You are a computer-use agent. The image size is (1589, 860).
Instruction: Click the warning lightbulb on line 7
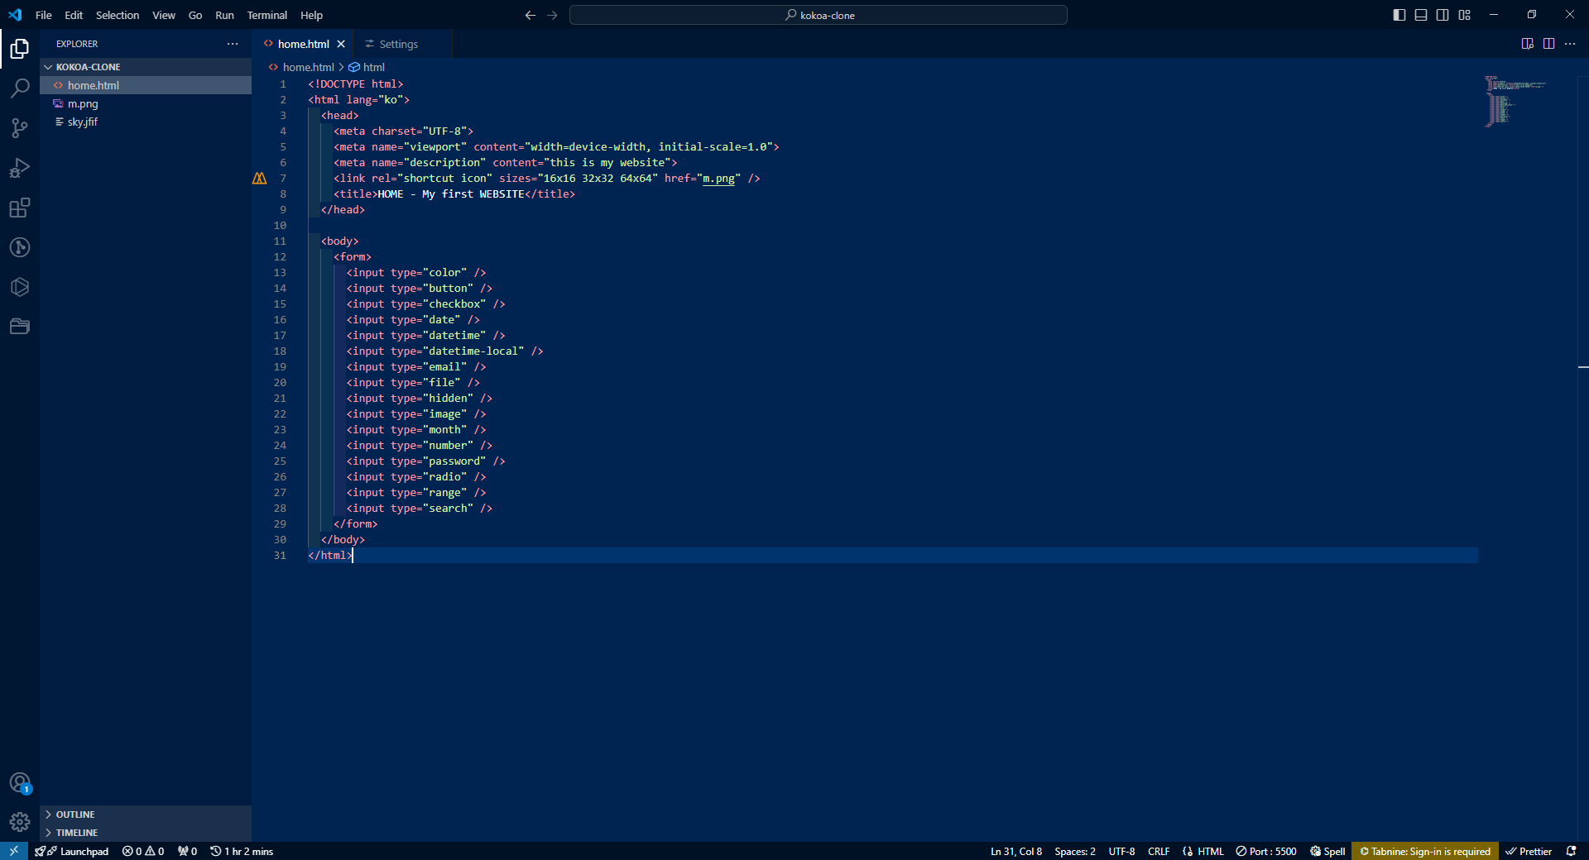[259, 179]
